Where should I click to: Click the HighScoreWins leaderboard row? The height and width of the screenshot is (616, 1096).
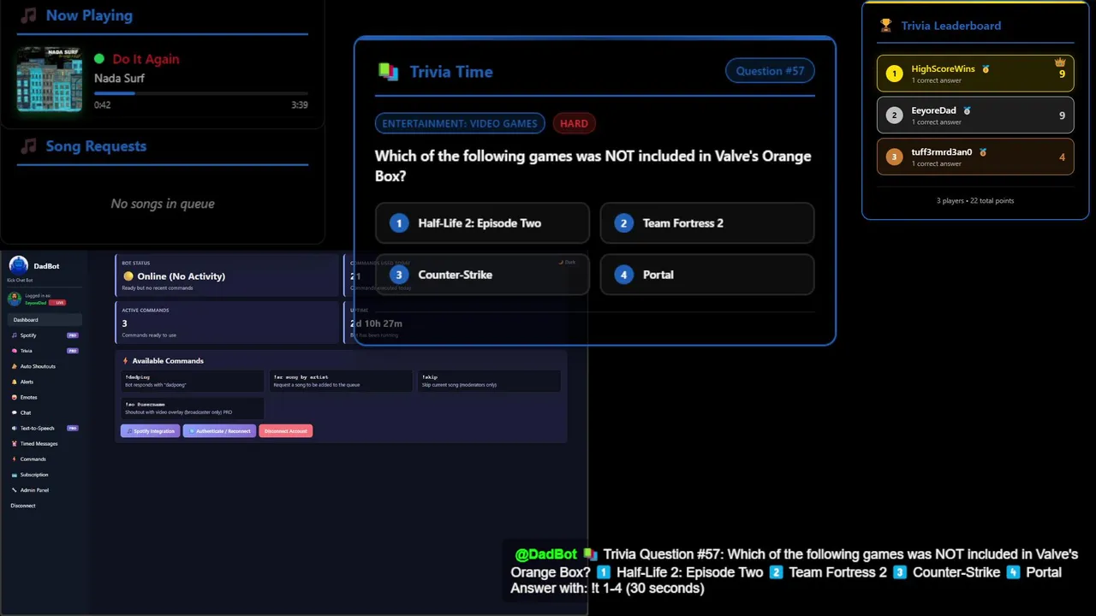coord(975,73)
